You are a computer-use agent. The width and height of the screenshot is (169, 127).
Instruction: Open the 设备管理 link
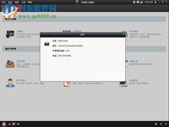(21, 61)
